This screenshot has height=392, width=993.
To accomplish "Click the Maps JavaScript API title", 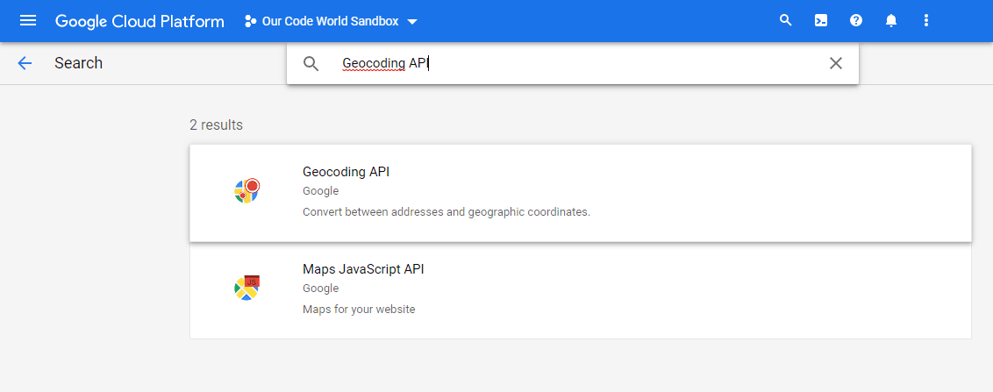I will click(363, 269).
